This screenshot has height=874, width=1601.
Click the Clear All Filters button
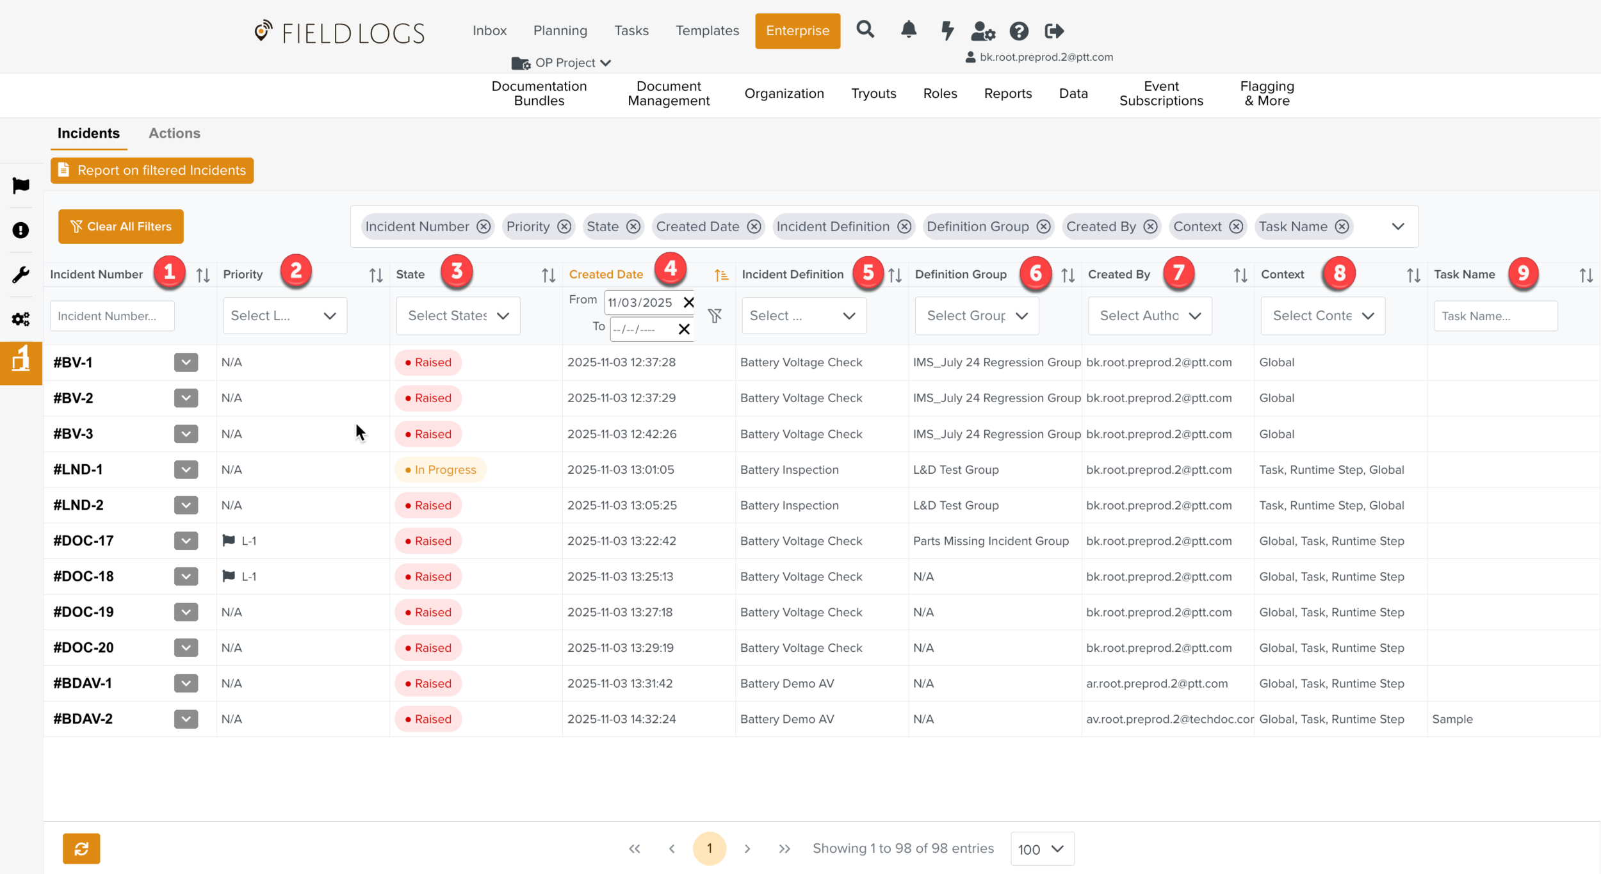121,227
